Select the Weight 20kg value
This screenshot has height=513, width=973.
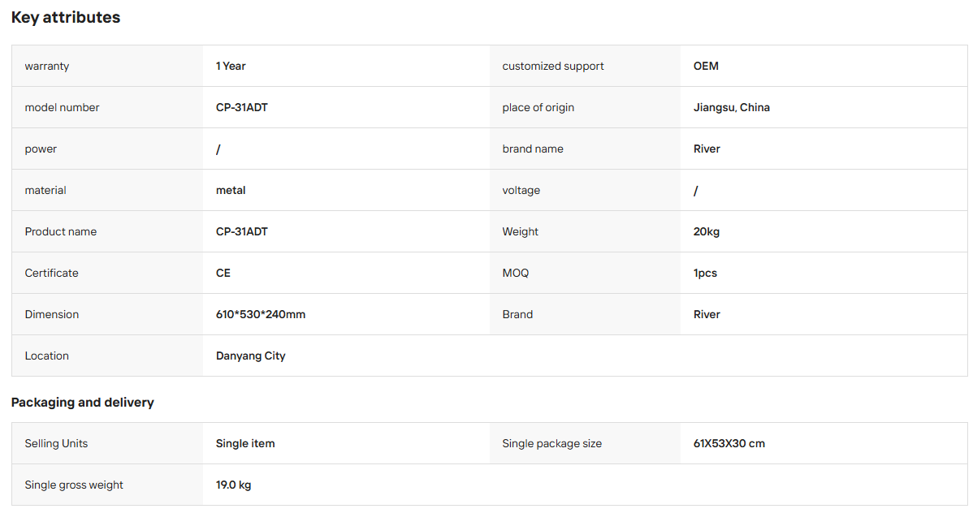(707, 231)
